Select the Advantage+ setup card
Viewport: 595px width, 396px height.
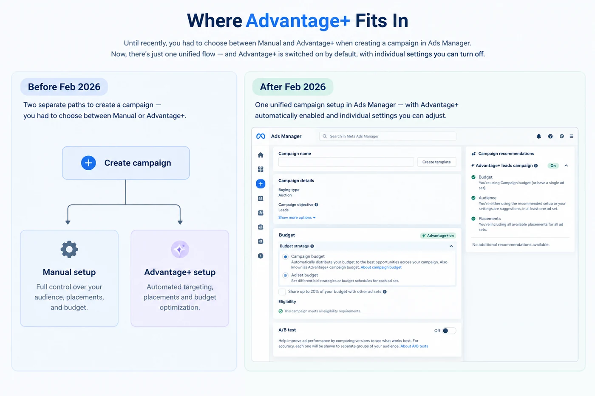tap(180, 278)
